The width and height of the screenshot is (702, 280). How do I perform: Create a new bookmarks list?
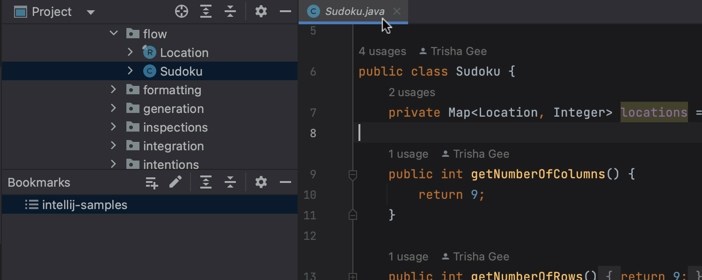pos(152,182)
